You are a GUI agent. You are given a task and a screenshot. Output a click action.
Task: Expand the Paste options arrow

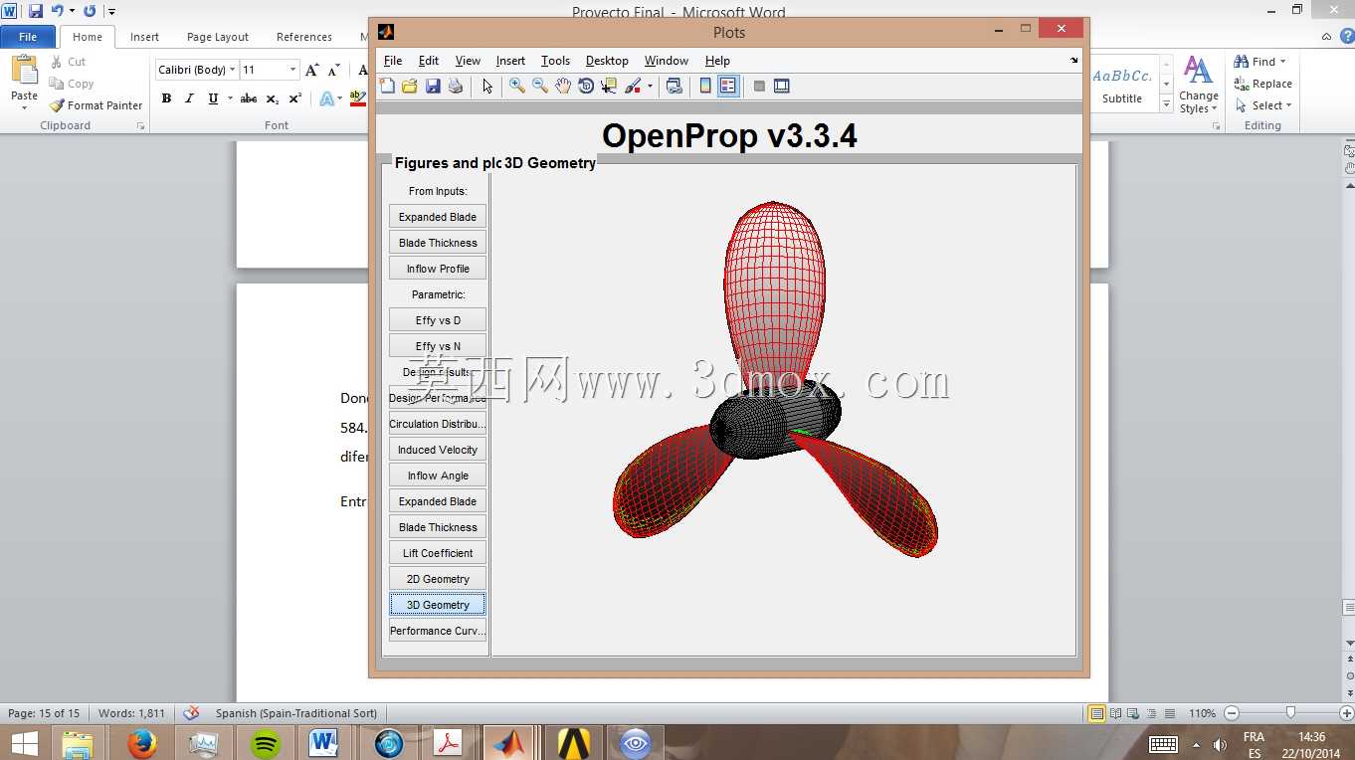24,108
